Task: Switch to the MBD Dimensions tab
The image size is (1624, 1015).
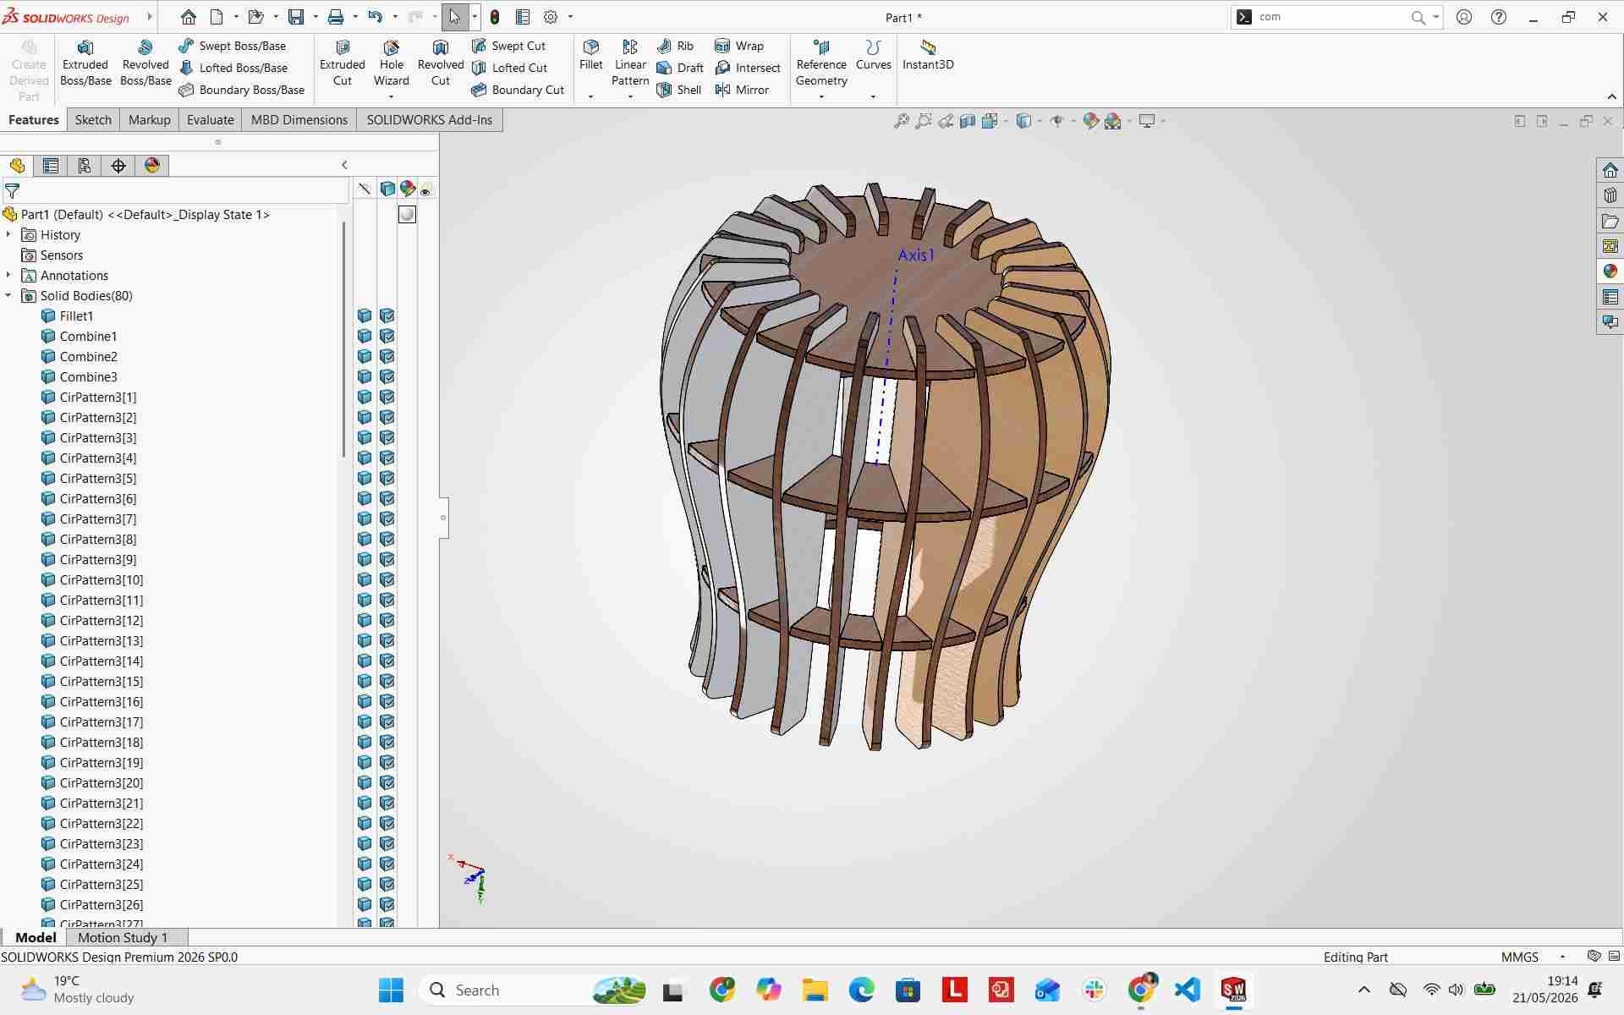Action: 299,120
